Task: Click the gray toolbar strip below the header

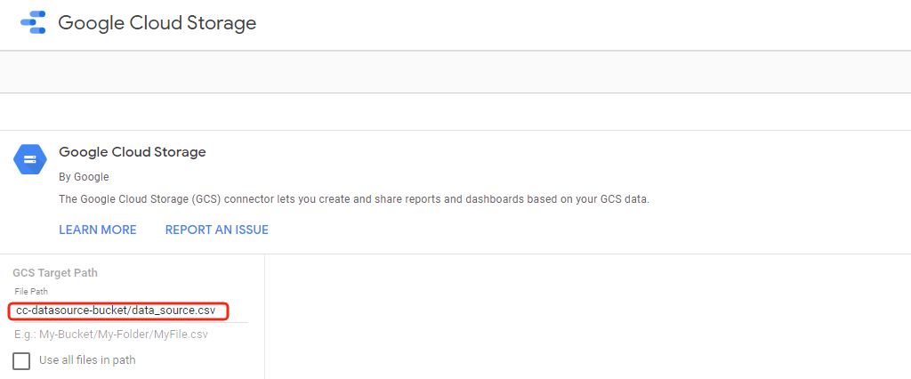Action: tap(455, 72)
